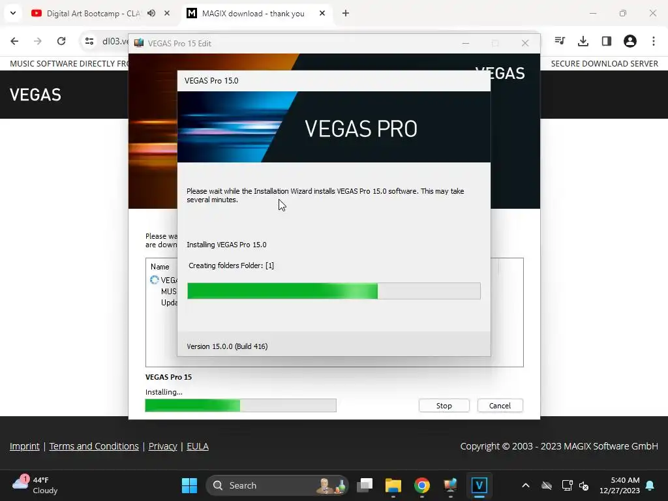Screen dimensions: 668x501
Task: Click 'Version 15.0.0 (Build 416)' text
Action: (227, 346)
